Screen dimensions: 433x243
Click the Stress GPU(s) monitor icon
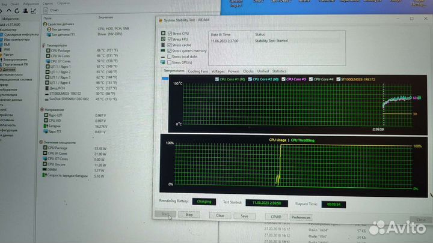click(163, 62)
